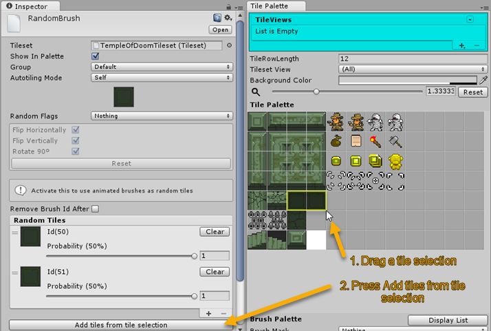
Task: Expand the Random Flags dropdown
Action: [x=162, y=116]
